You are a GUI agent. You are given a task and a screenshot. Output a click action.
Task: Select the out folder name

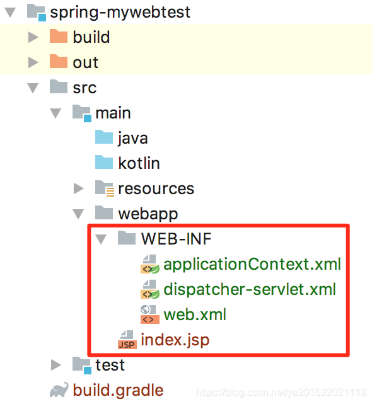(x=86, y=62)
